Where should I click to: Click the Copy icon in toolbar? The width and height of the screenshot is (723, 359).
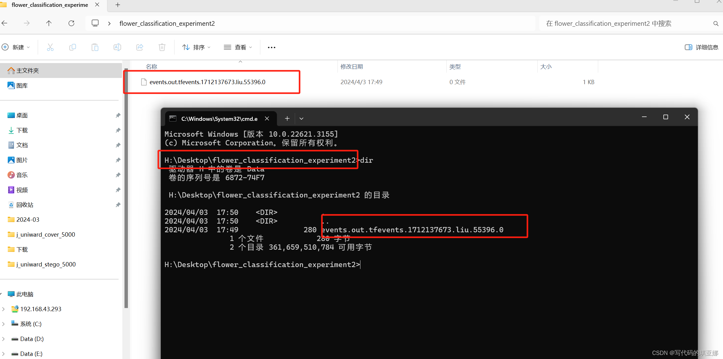coord(72,47)
